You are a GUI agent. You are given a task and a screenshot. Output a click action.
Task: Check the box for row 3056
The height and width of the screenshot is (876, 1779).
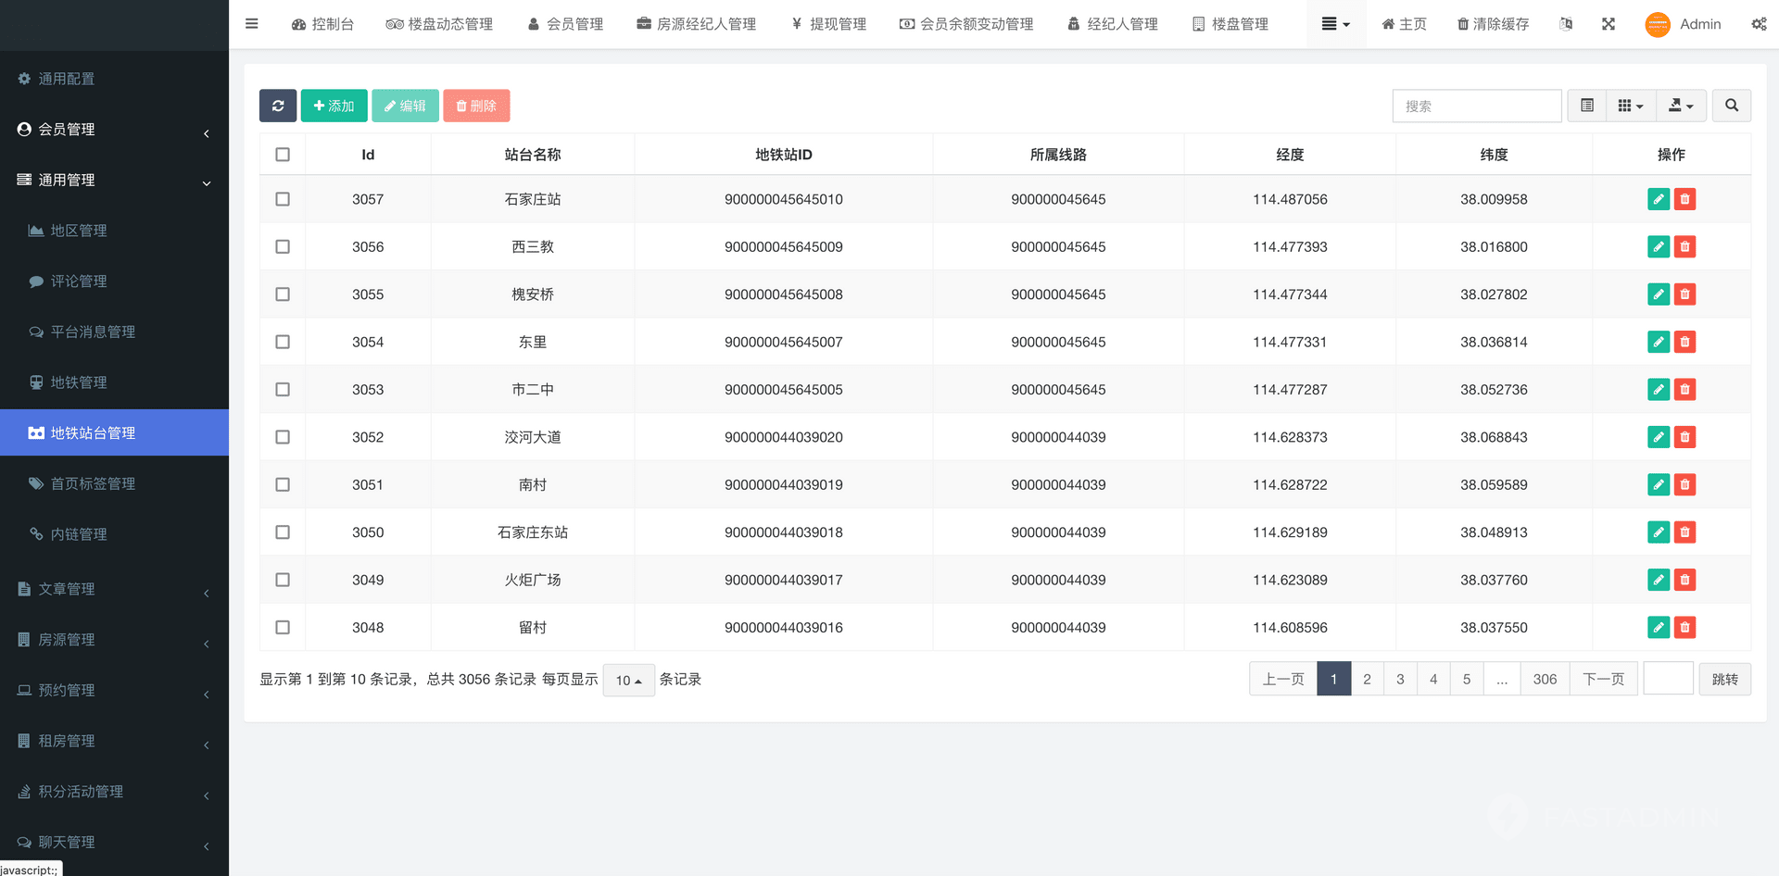[x=283, y=246]
